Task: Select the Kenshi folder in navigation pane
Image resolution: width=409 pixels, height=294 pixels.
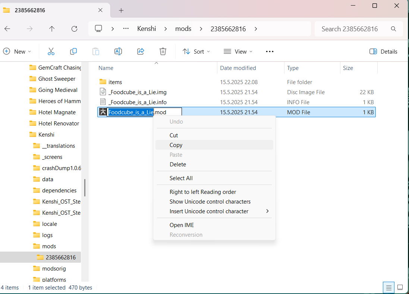Action: click(x=46, y=135)
